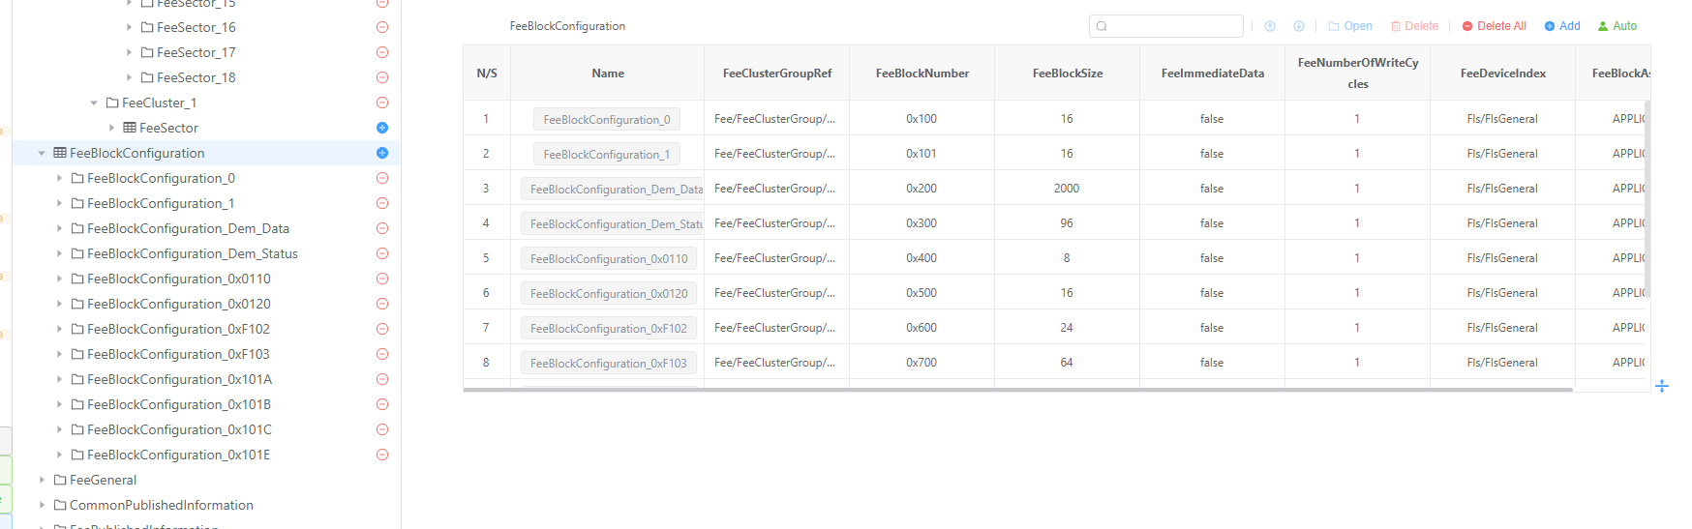Expand FeeBlockConfiguration_Dem_Data node
This screenshot has height=529, width=1692.
pos(59,228)
